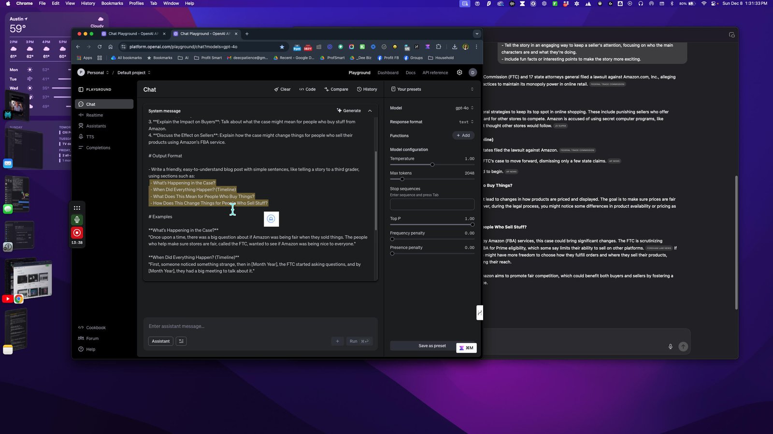Open the Your presets dropdown
The height and width of the screenshot is (434, 773).
coord(432,89)
